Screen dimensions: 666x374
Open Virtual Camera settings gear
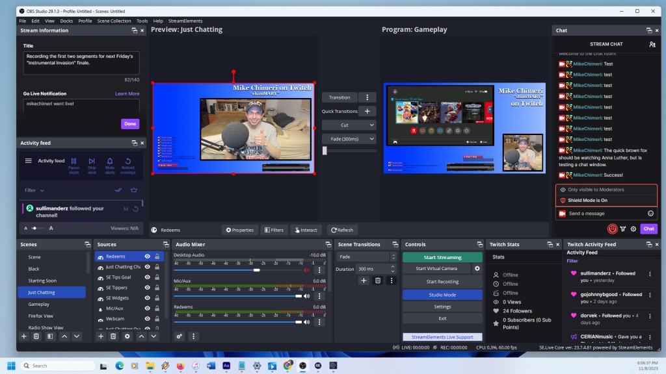tap(477, 268)
